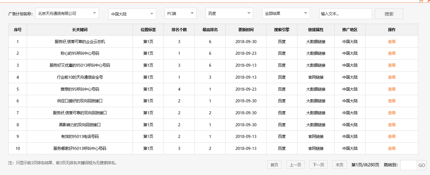Open 查看 for 服务哪家好95013呼叫中心号码
430x175 pixels.
[392, 148]
